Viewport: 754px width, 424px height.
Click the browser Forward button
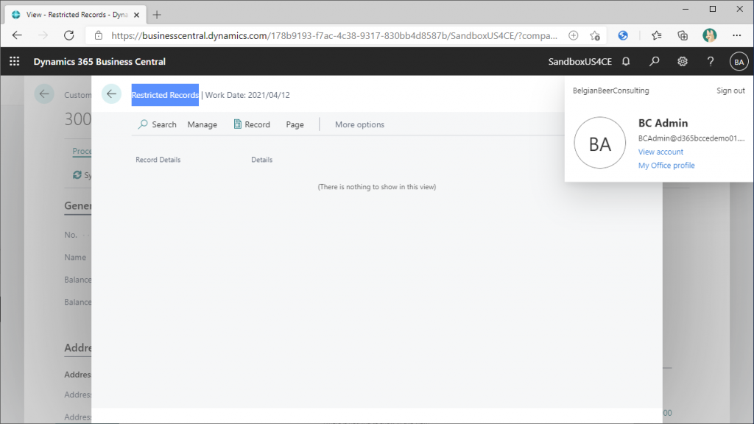tap(43, 35)
